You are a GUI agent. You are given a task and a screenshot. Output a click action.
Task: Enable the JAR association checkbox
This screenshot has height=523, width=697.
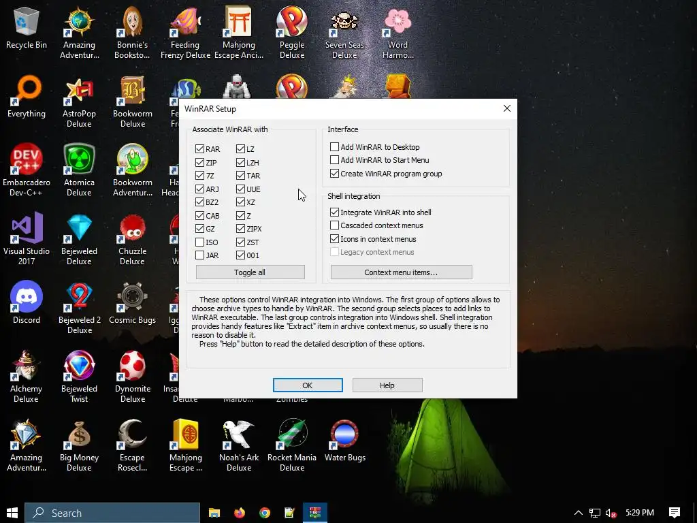[x=199, y=255]
